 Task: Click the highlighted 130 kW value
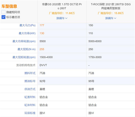[x=42, y=33]
